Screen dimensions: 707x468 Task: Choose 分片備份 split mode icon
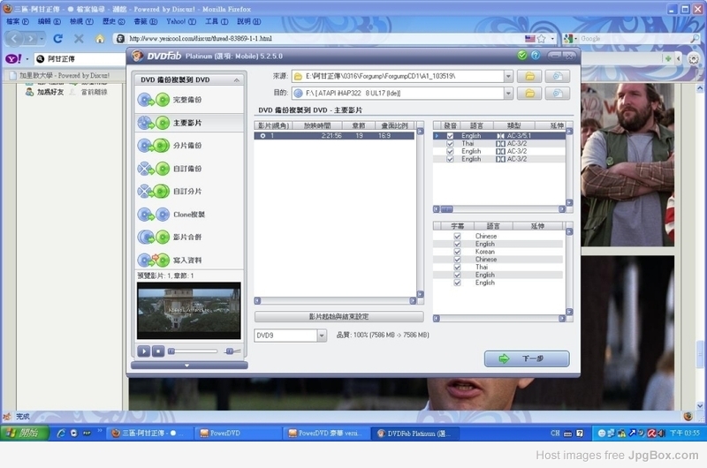(152, 146)
